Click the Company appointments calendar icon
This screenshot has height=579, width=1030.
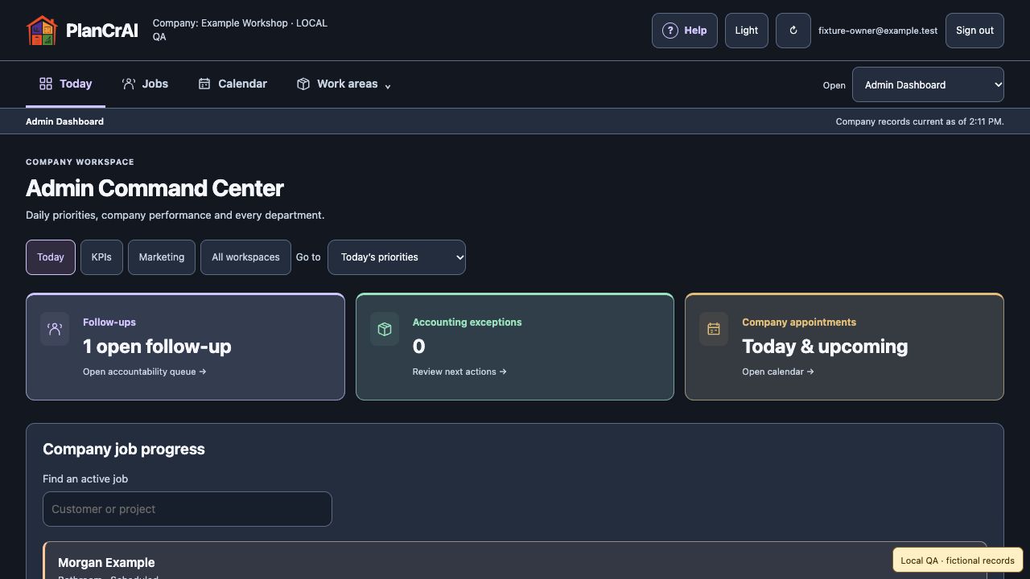[x=714, y=329]
